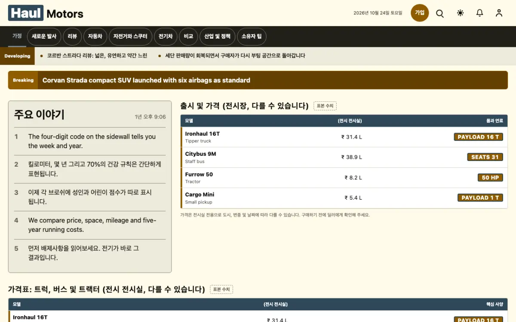Open story three about 성인과 어린이 점수
Screen dimensions: 516x322
(90, 197)
